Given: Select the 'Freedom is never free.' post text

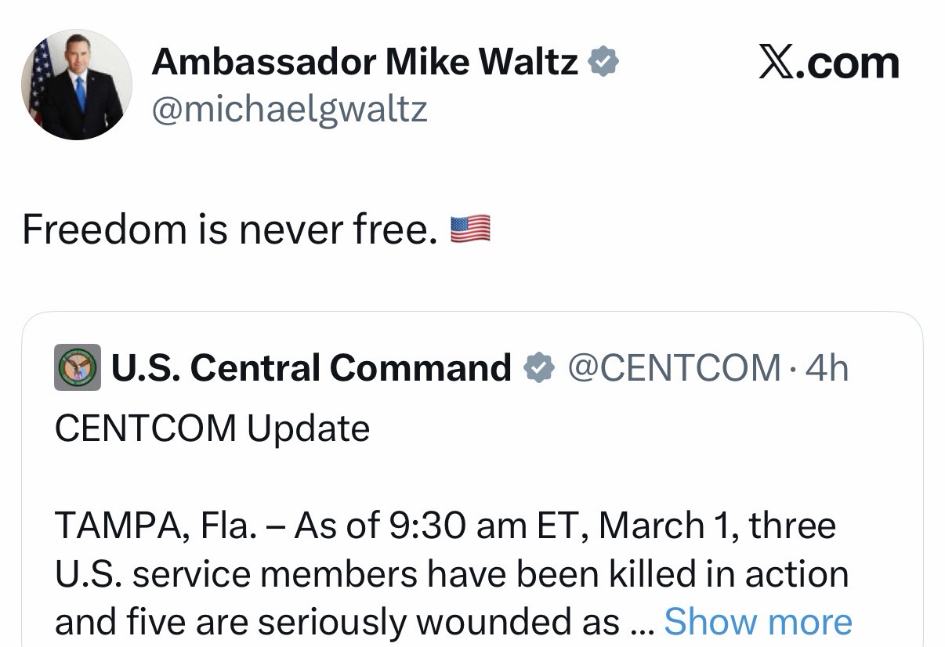Looking at the screenshot, I should click(230, 230).
